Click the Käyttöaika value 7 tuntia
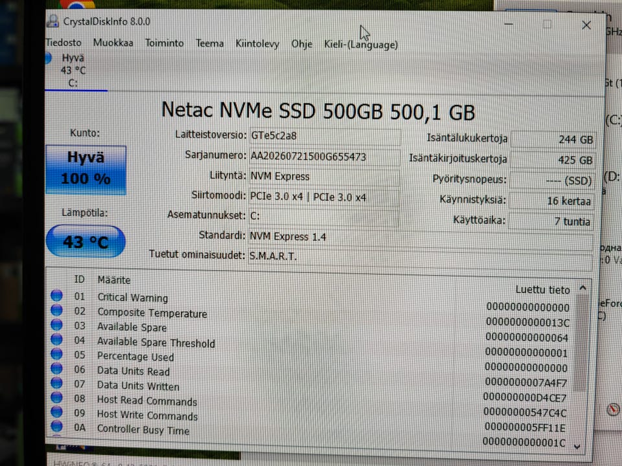The width and height of the screenshot is (622, 466). pyautogui.click(x=551, y=221)
